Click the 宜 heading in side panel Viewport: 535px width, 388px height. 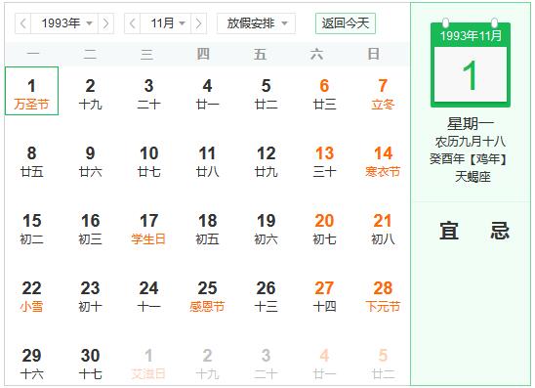click(449, 231)
